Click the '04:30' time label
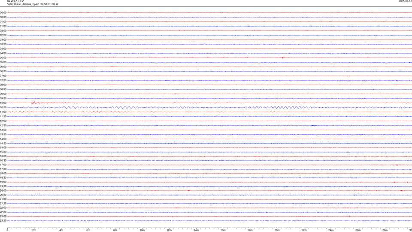This screenshot has width=412, height=232. tap(3, 53)
